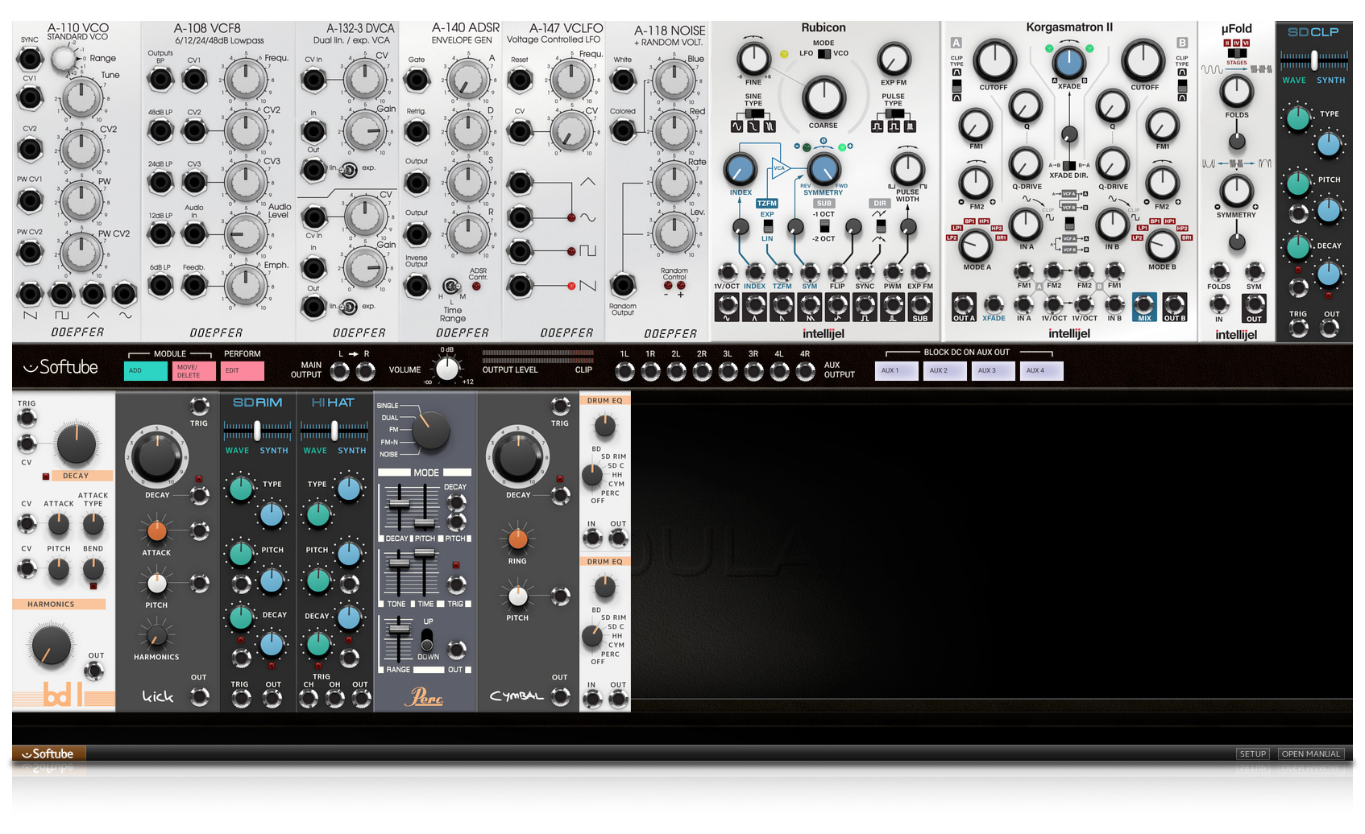Image resolution: width=1365 pixels, height=834 pixels.
Task: Flip the Rubicon SINE TYPE switch
Action: [753, 114]
